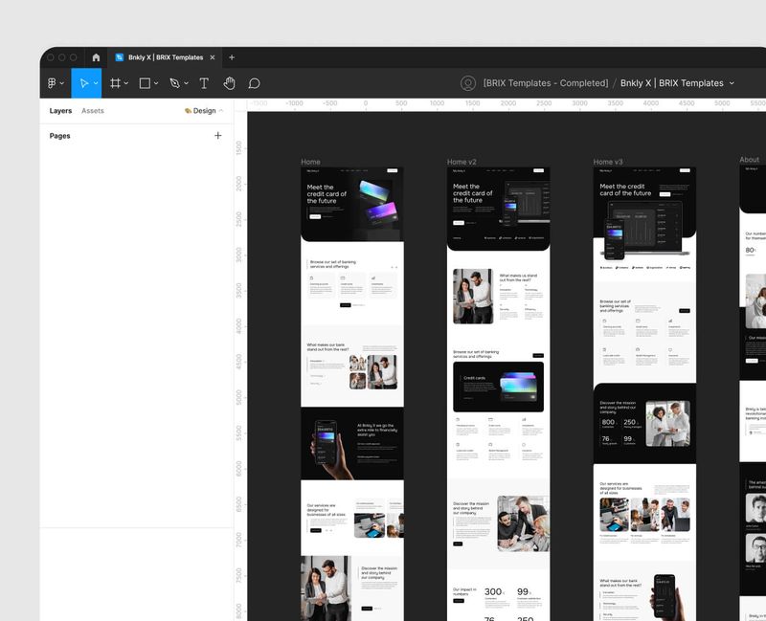The width and height of the screenshot is (766, 621).
Task: Open a new tab with the plus button
Action: pyautogui.click(x=231, y=57)
